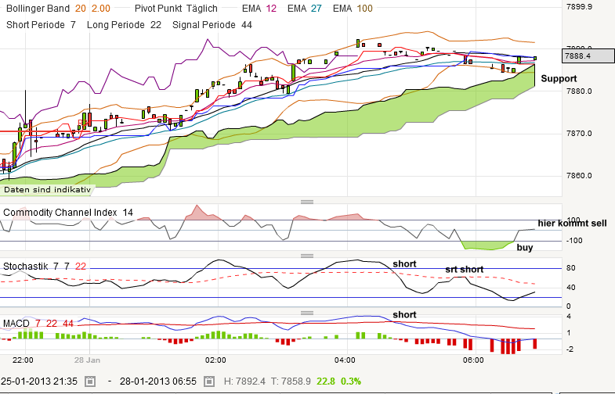Edit Bollinger Band period value 20
This screenshot has width=615, height=394.
coord(81,9)
